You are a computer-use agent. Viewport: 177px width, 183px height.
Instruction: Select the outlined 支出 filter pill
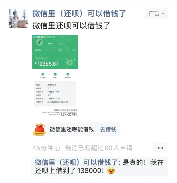pyautogui.click(x=60, y=50)
